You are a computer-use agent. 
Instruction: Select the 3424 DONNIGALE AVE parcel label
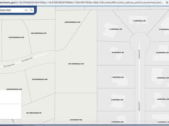click(x=39, y=33)
